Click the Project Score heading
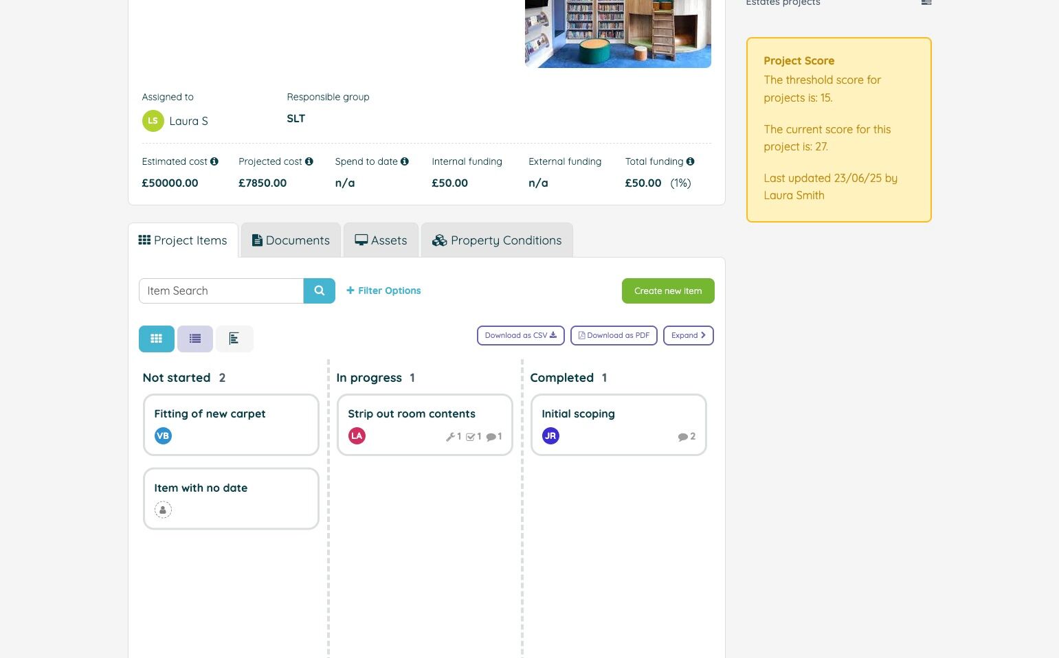Viewport: 1059px width, 658px height. tap(799, 60)
